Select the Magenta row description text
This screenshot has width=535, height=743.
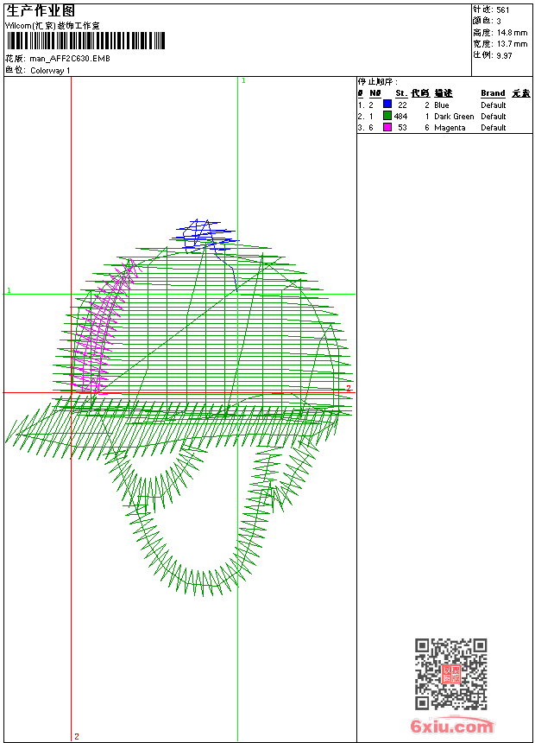(x=450, y=128)
